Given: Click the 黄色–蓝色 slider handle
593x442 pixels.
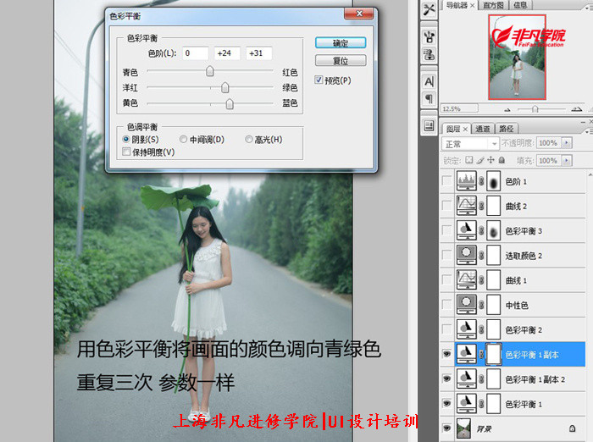Looking at the screenshot, I should tap(230, 103).
